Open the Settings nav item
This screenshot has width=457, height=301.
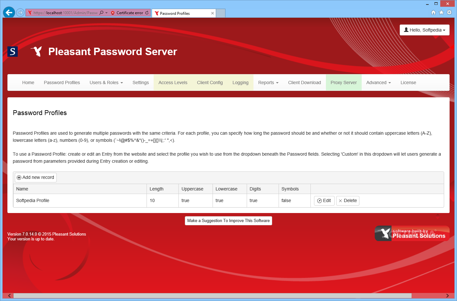tap(141, 83)
